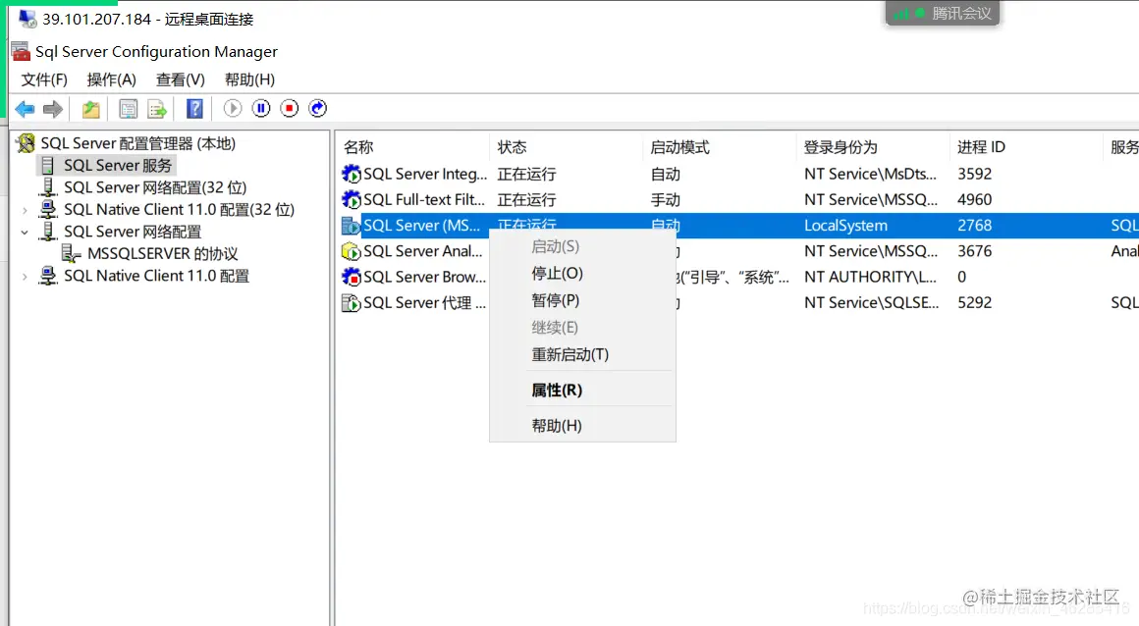The image size is (1139, 626).
Task: Expand the SQL Native Client 11.0 配置 node
Action: point(25,276)
